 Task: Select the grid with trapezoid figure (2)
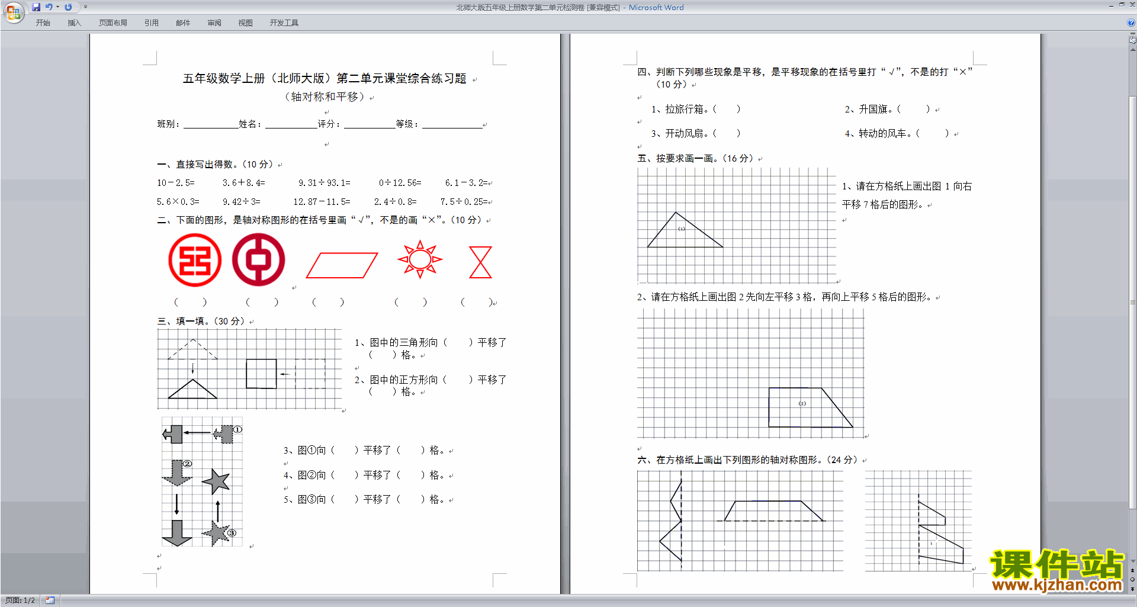[x=750, y=374]
